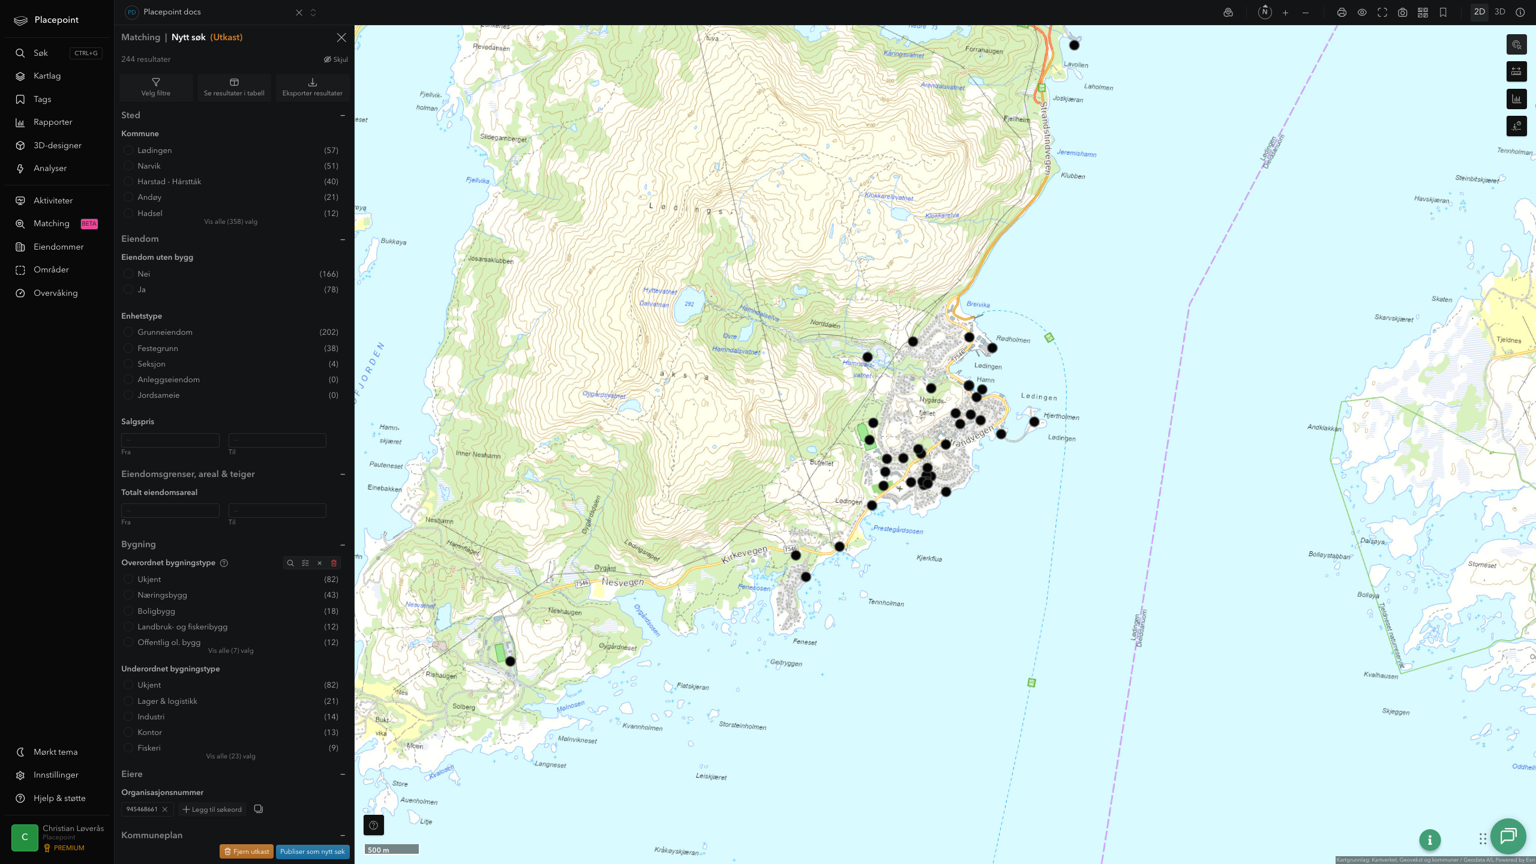Viewport: 1536px width, 864px height.
Task: Toggle the eye visibility icon in top toolbar
Action: tap(1362, 13)
